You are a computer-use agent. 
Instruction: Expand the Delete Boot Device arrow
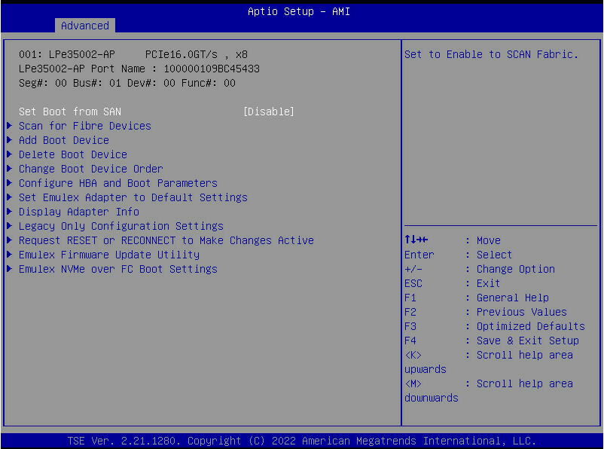[x=10, y=154]
